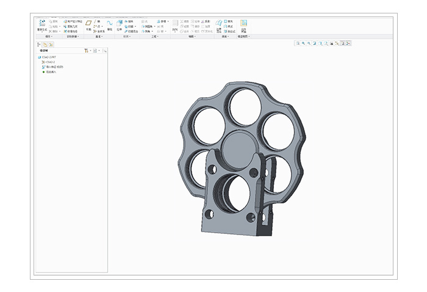
Task: Click the Regenerate icon in the ribbon
Action: (x=42, y=24)
